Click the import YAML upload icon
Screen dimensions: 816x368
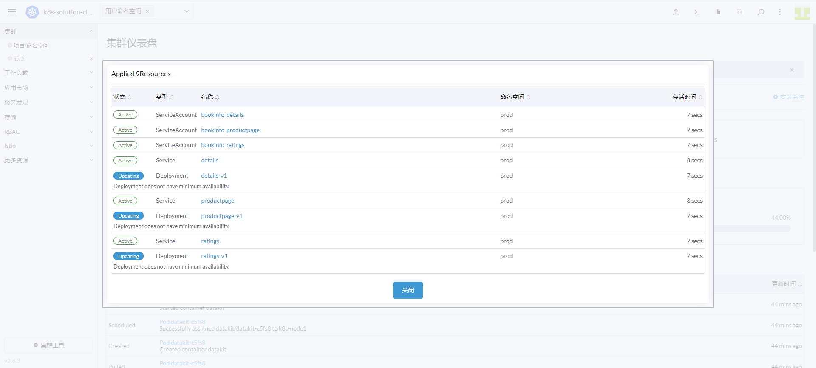(x=676, y=12)
